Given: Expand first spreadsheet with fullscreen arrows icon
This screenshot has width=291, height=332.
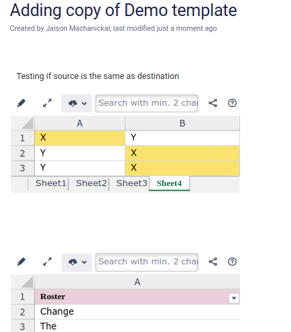Looking at the screenshot, I should (x=48, y=103).
